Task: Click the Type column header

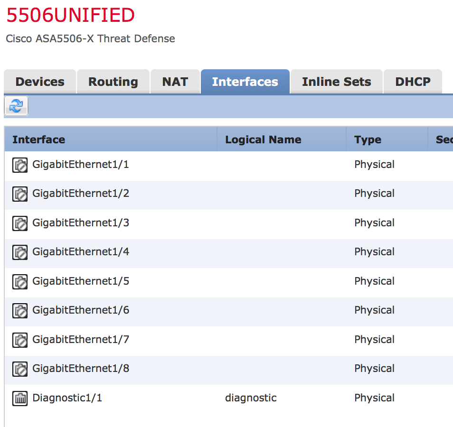Action: click(368, 139)
